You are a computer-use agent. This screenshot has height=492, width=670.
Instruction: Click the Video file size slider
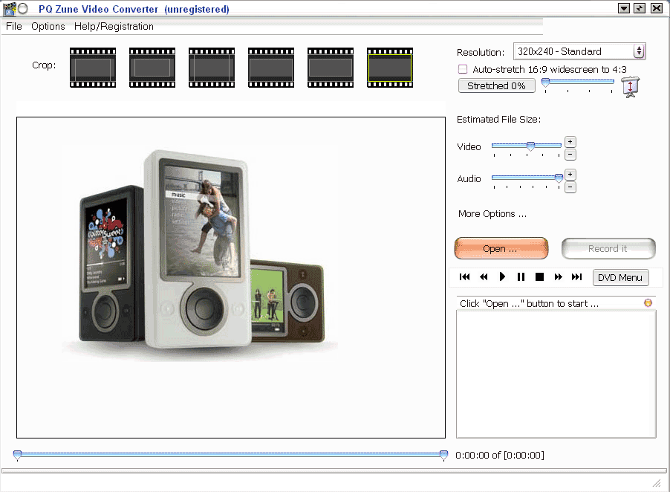tap(527, 146)
